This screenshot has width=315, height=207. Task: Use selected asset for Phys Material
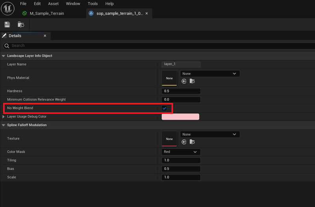coord(184,81)
